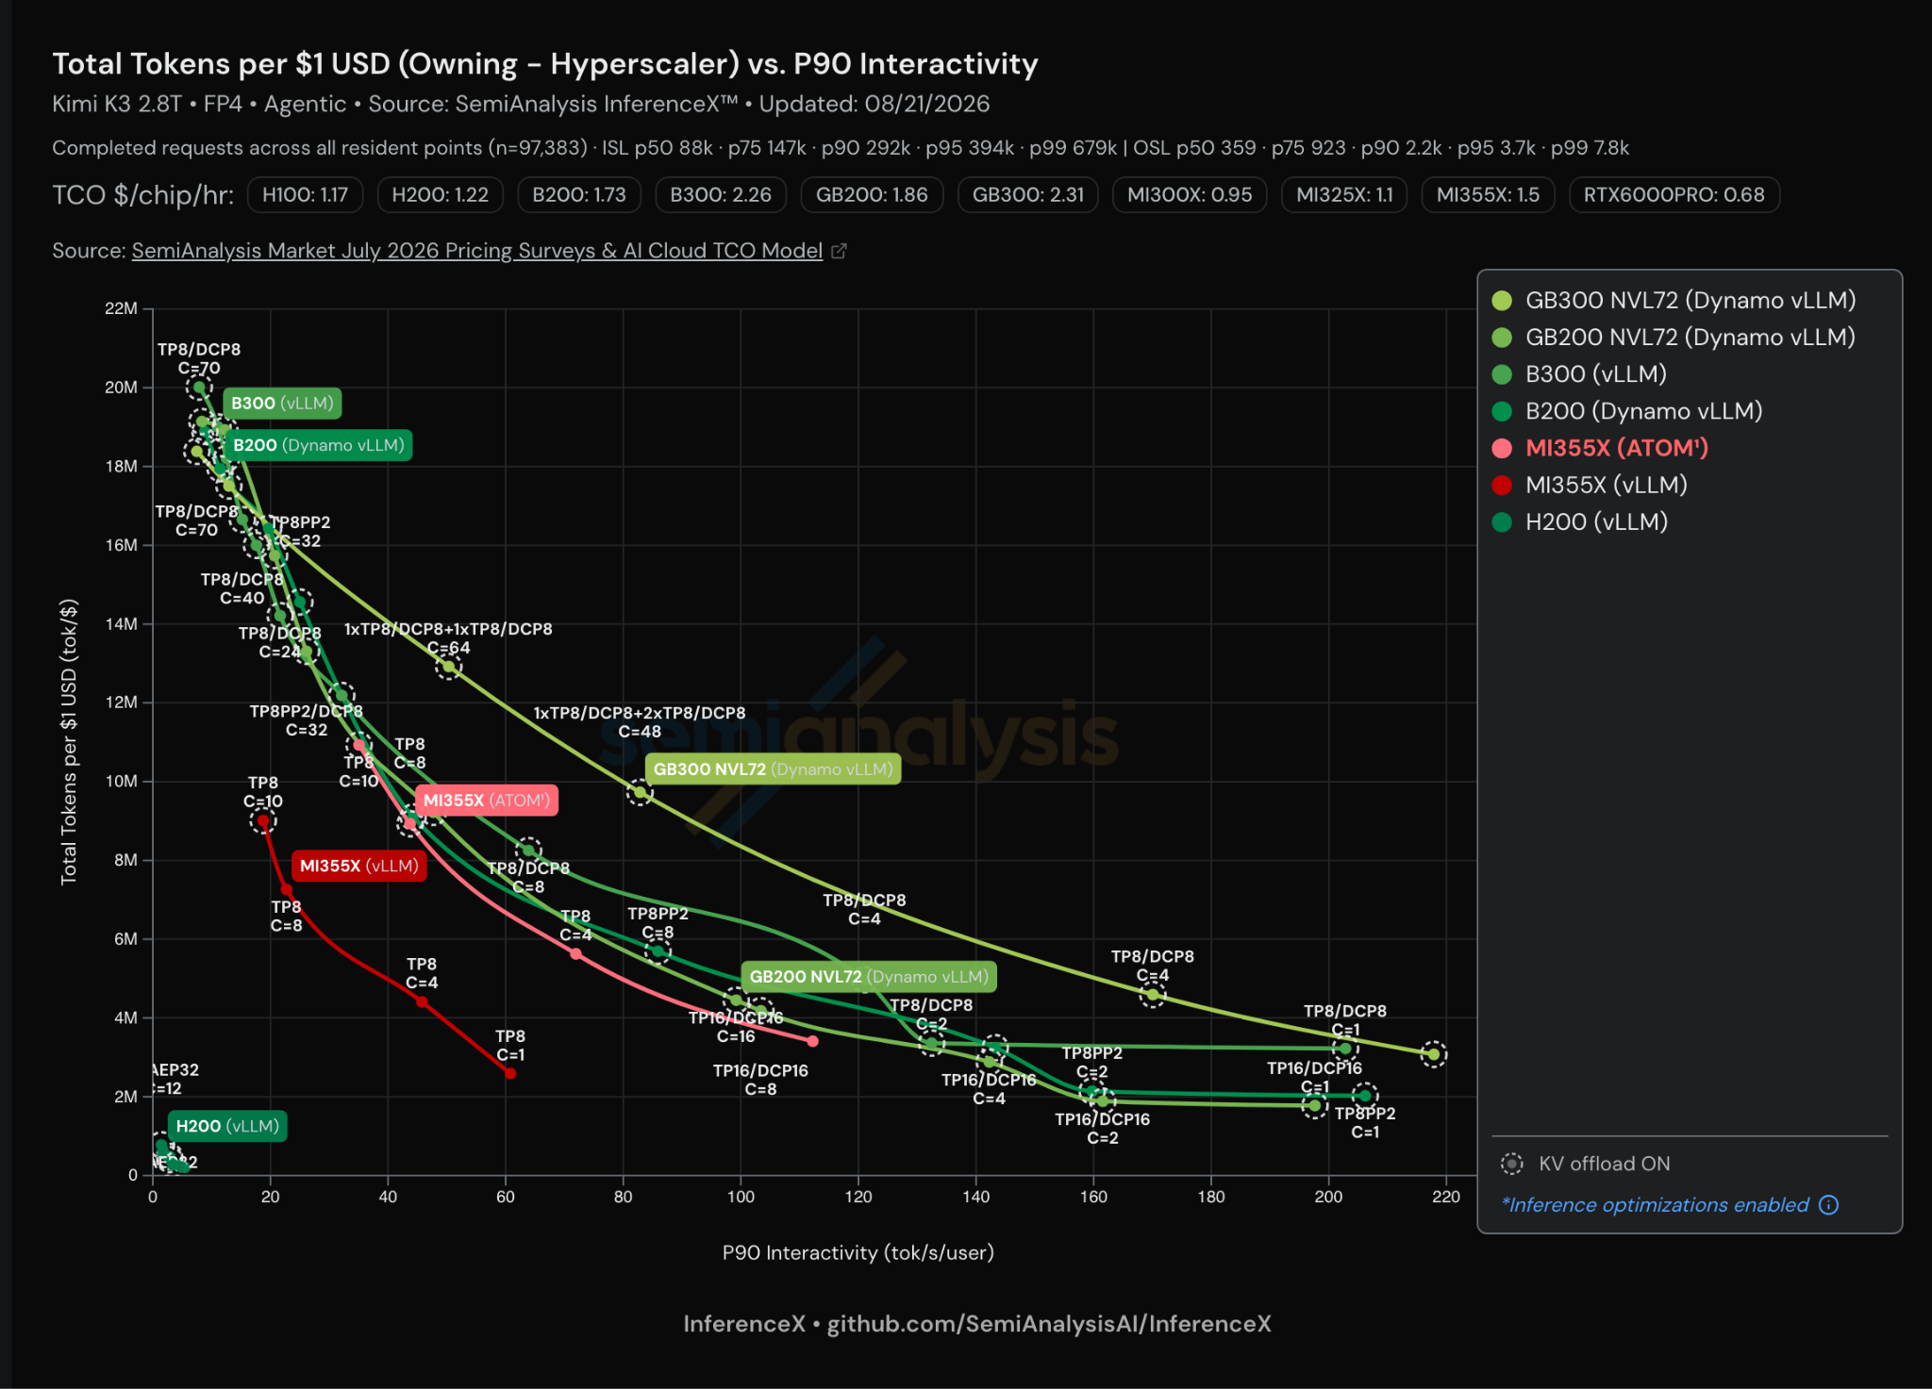The image size is (1932, 1389).
Task: Click the info icon beside Inference optimizations enabled
Action: 1828,1205
